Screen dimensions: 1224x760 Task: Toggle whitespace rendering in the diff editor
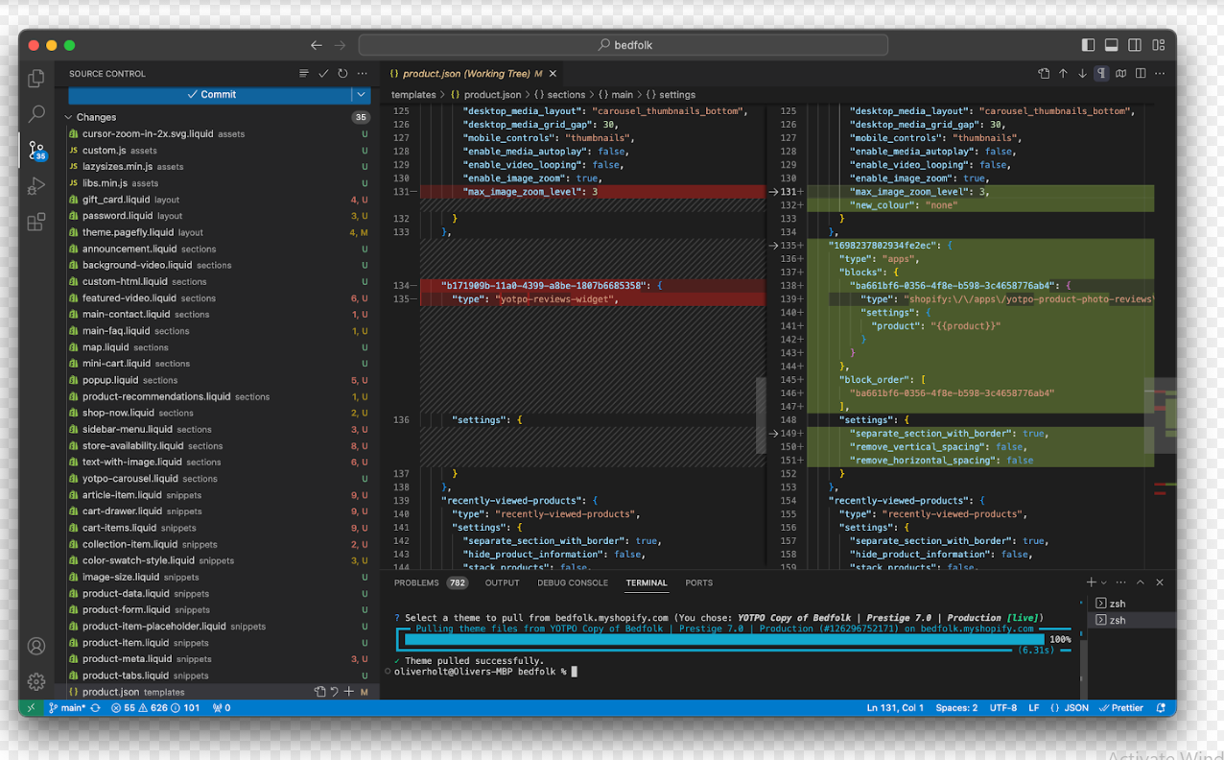click(x=1101, y=74)
